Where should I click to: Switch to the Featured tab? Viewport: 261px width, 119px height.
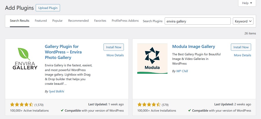[x=41, y=21]
